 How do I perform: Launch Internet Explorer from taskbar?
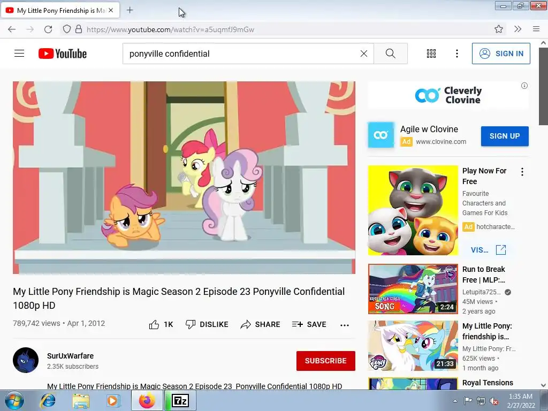48,400
